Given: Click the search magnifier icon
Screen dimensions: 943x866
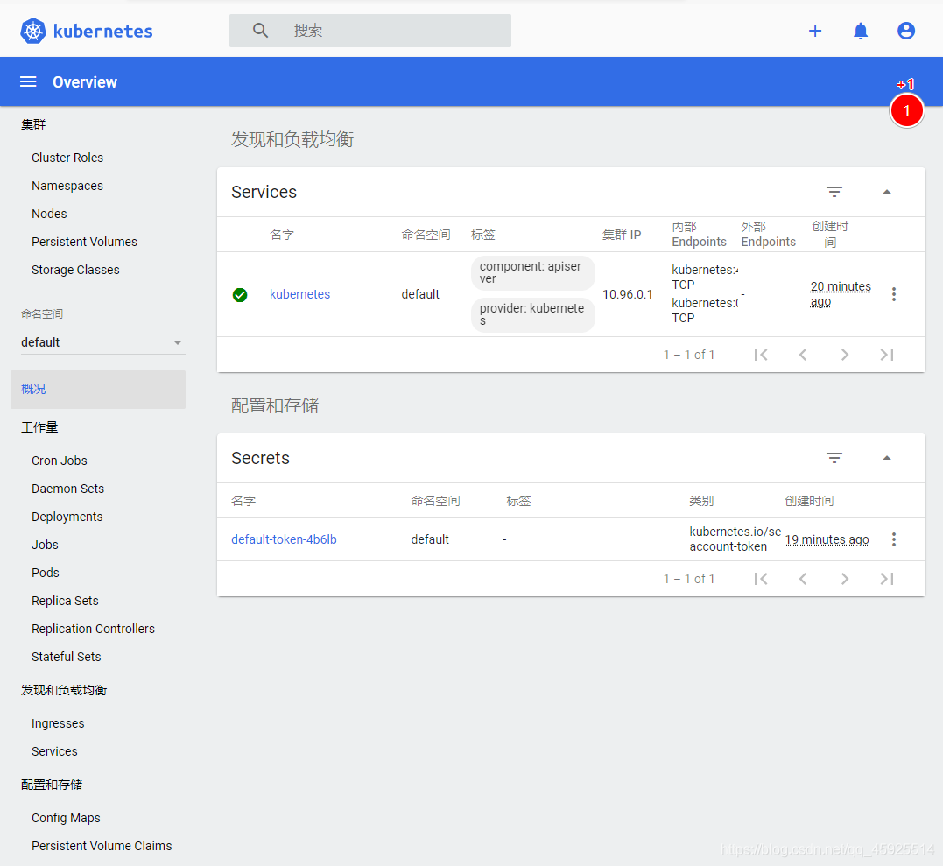Looking at the screenshot, I should click(260, 30).
